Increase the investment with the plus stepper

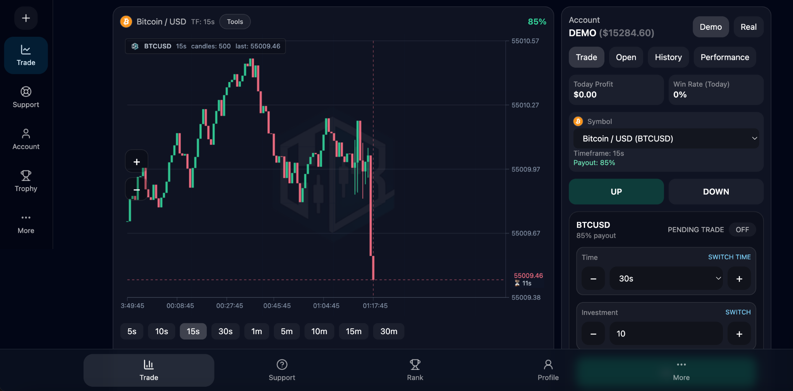coord(739,333)
